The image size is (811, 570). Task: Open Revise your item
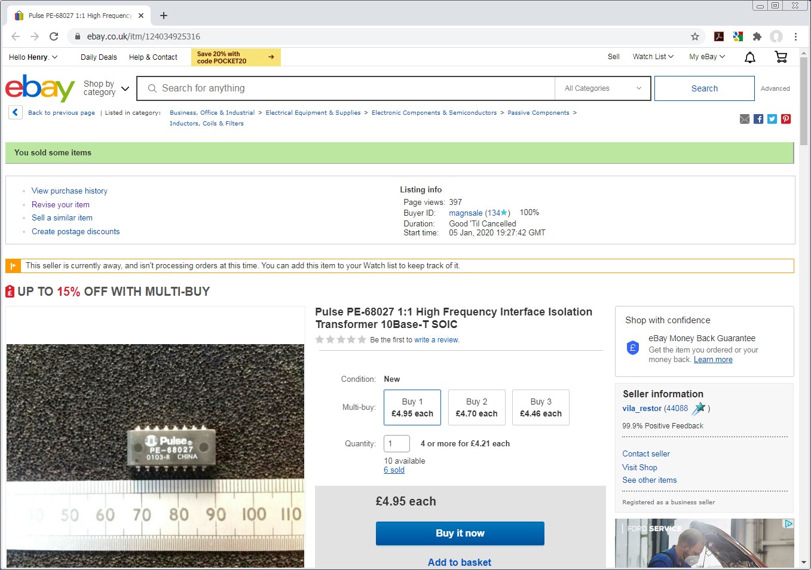(60, 205)
